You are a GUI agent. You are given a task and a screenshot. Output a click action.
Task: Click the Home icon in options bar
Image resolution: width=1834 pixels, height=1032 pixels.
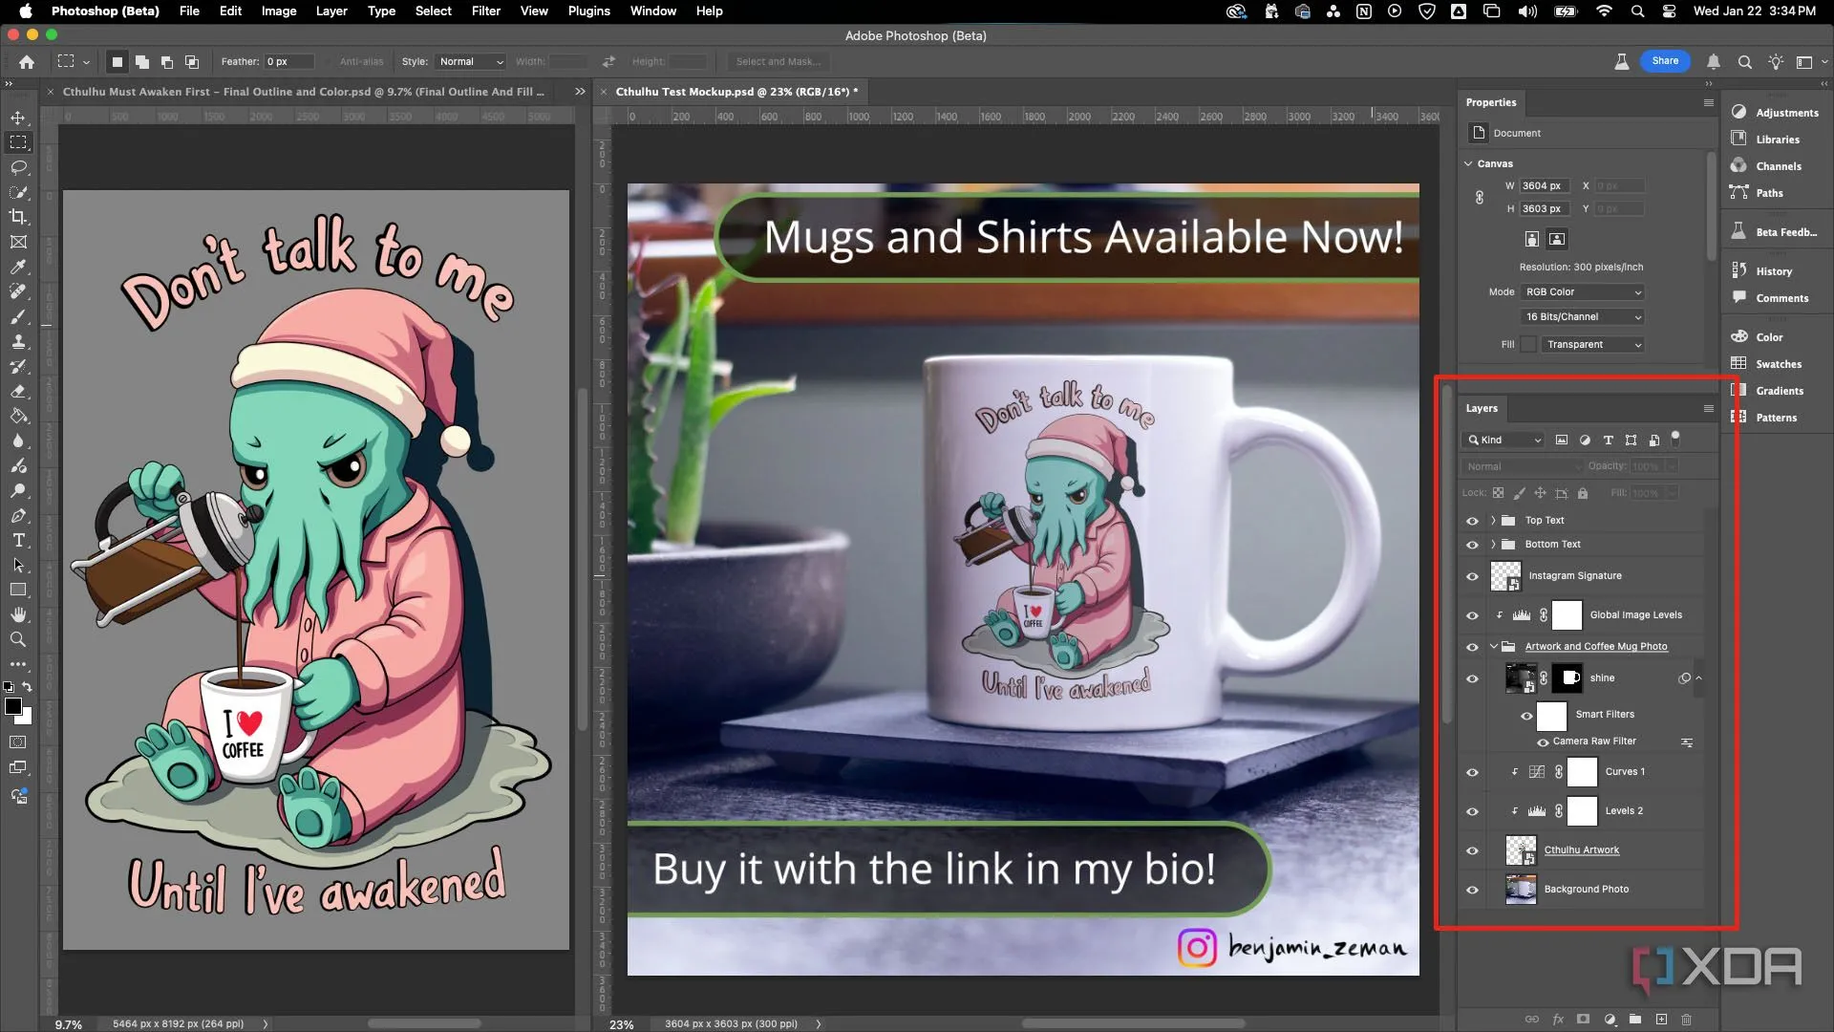click(x=27, y=61)
